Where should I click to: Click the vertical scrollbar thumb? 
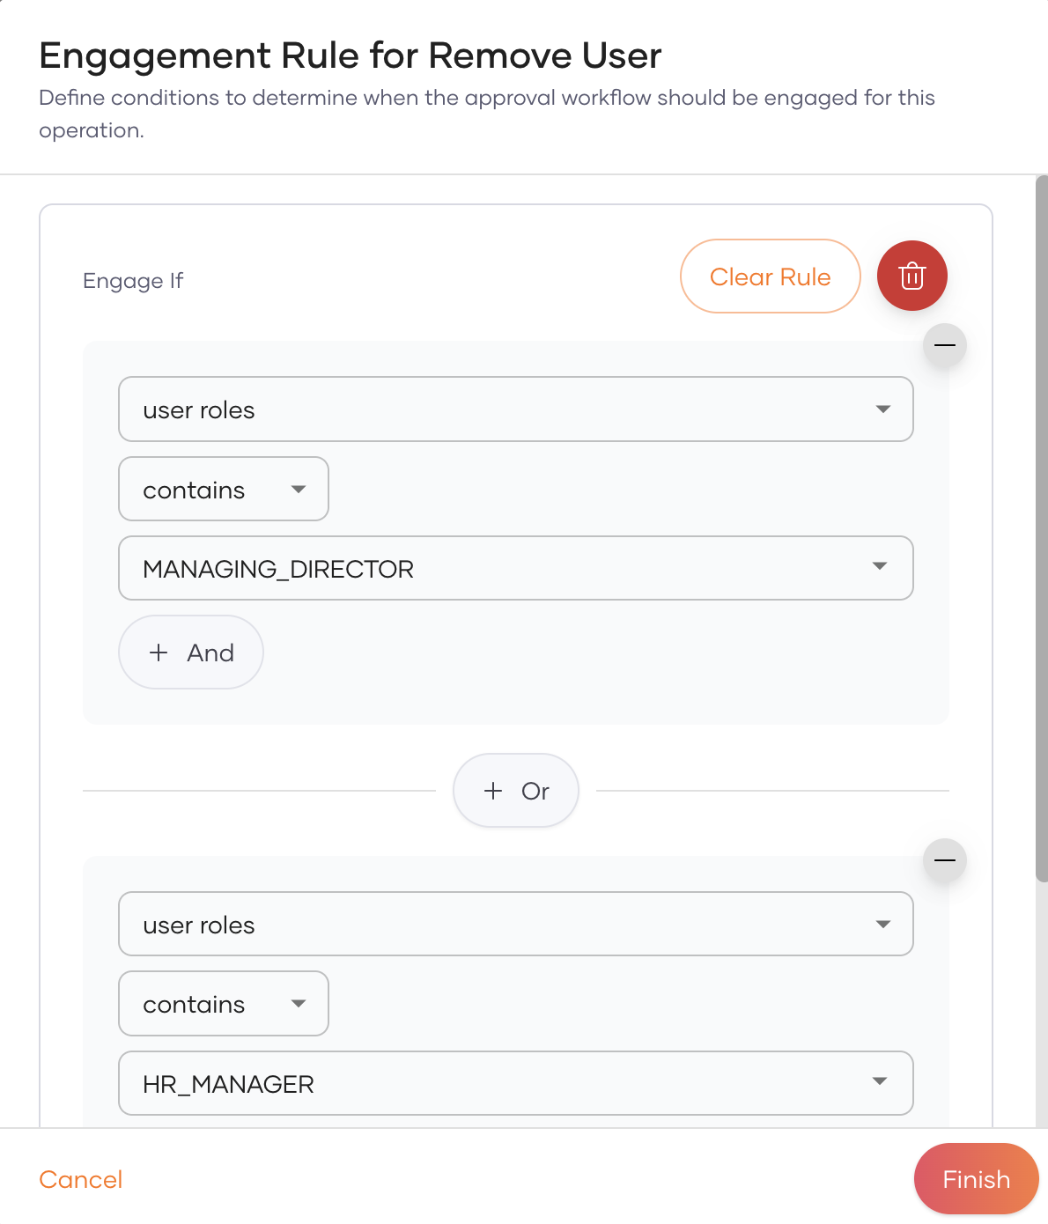coord(1041,528)
